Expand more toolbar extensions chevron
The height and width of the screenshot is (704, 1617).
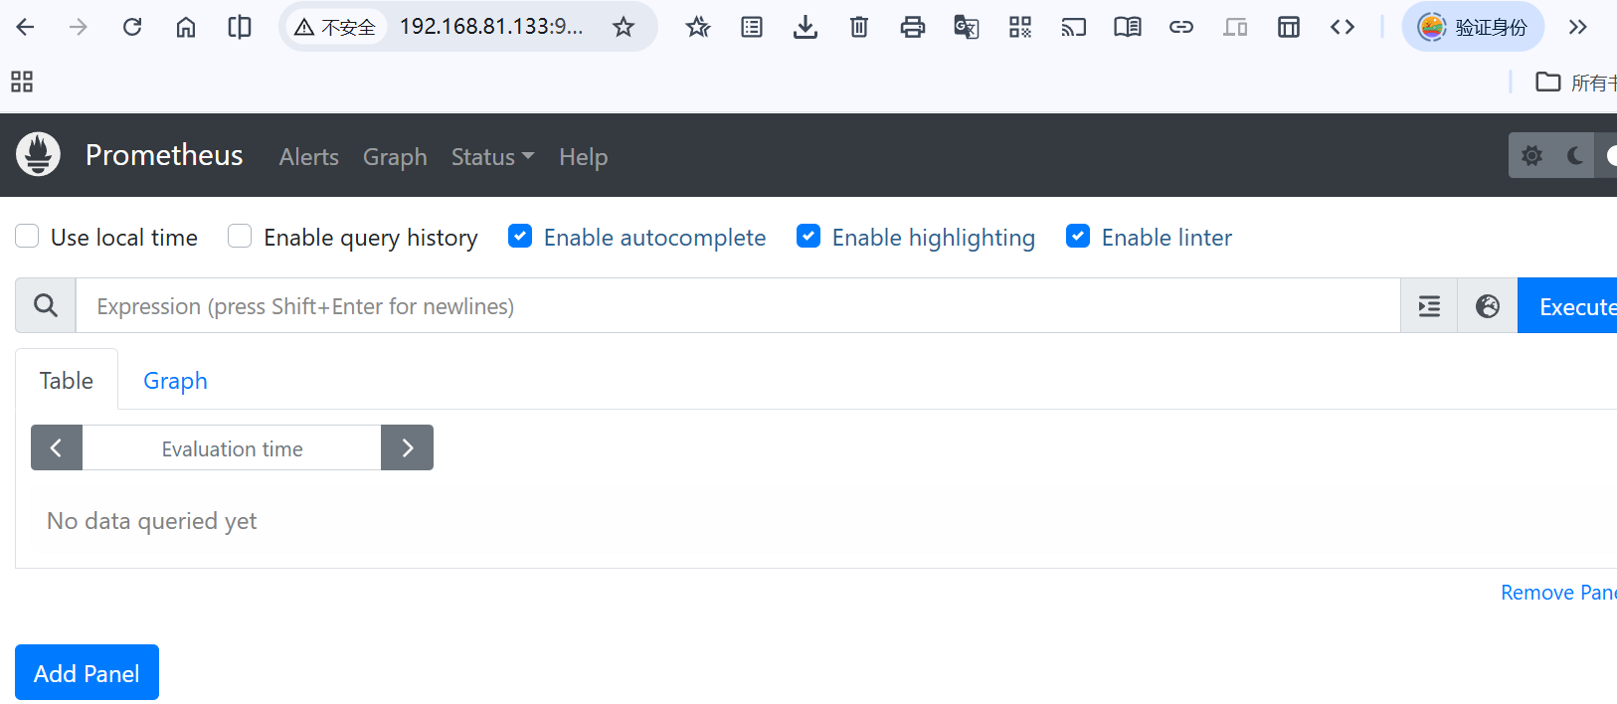coord(1578,27)
